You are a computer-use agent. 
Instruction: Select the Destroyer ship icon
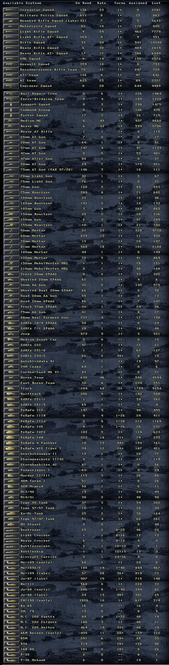[11, 530]
